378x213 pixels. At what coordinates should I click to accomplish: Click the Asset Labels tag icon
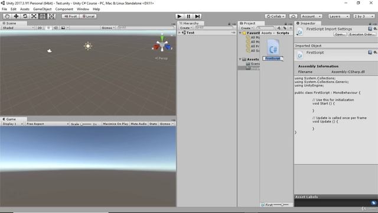(373, 203)
